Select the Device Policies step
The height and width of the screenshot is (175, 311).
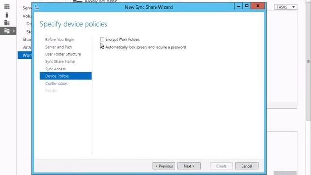pyautogui.click(x=66, y=76)
